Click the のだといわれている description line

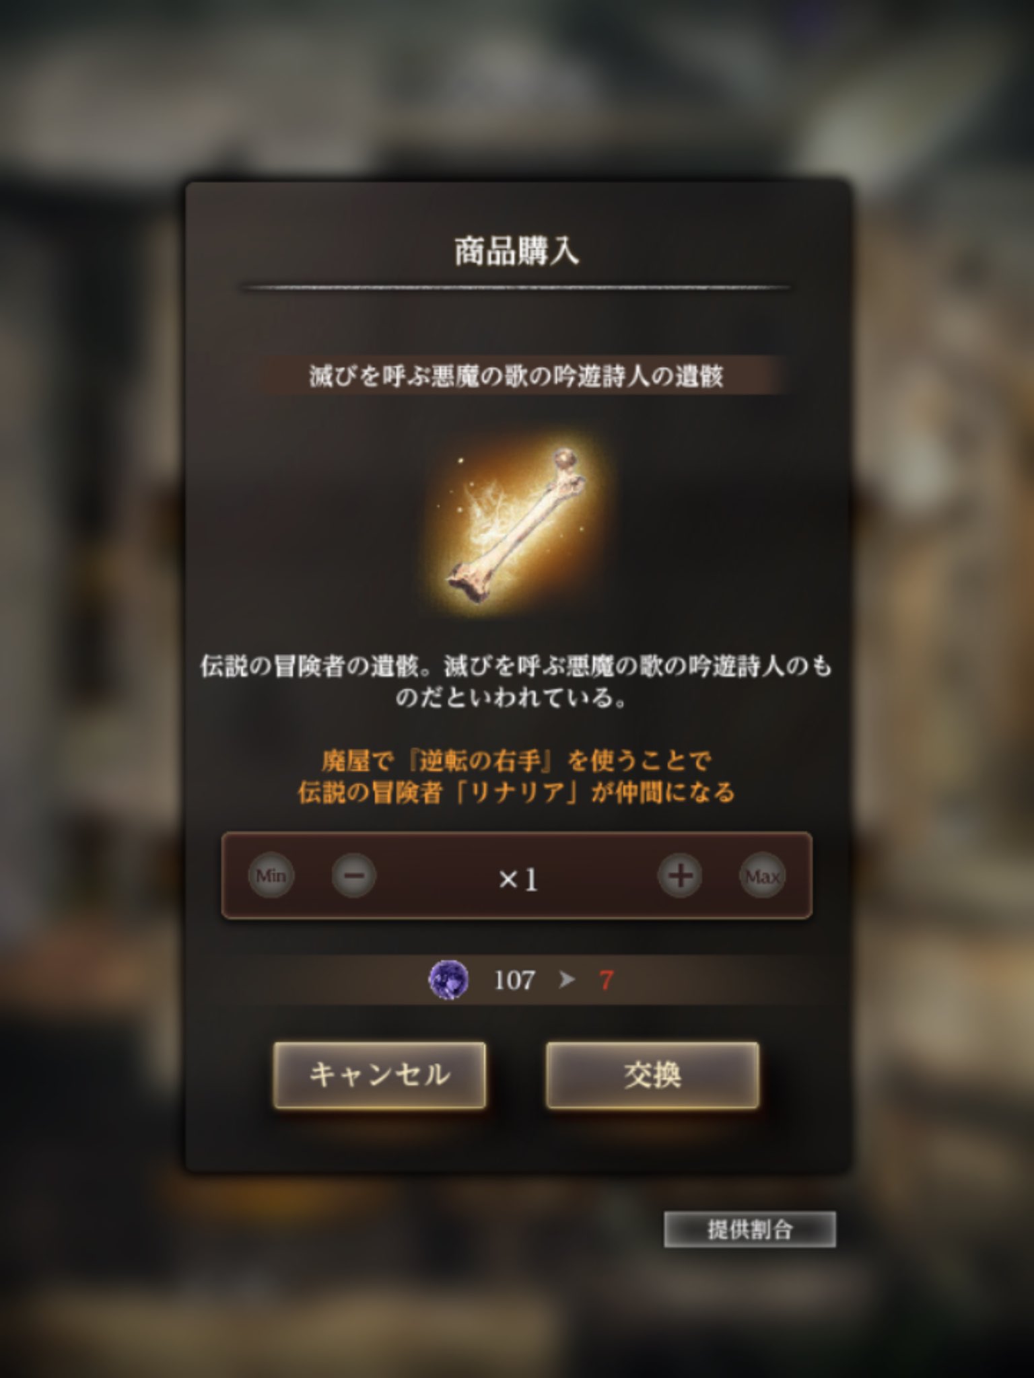[x=510, y=697]
